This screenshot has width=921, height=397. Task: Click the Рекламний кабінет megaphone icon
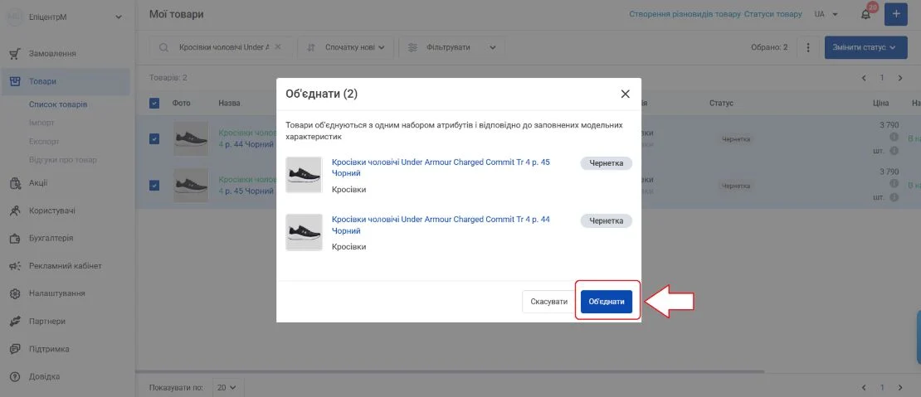(x=15, y=266)
